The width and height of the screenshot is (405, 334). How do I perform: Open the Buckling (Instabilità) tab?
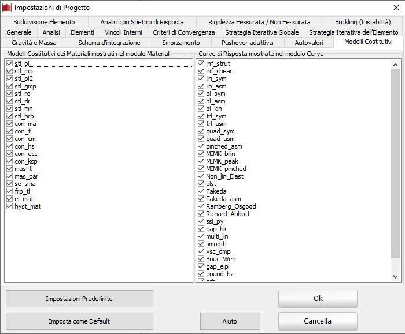tap(362, 22)
